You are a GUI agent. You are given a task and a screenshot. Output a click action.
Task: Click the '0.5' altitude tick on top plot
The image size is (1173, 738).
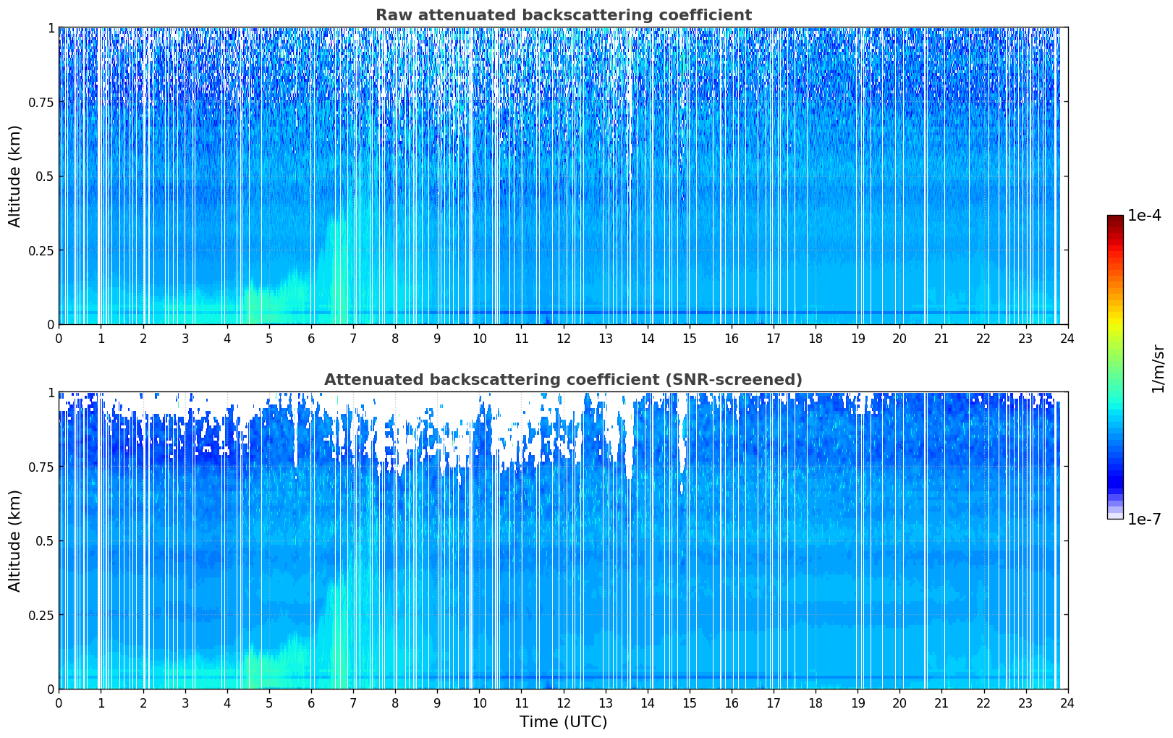pos(45,176)
